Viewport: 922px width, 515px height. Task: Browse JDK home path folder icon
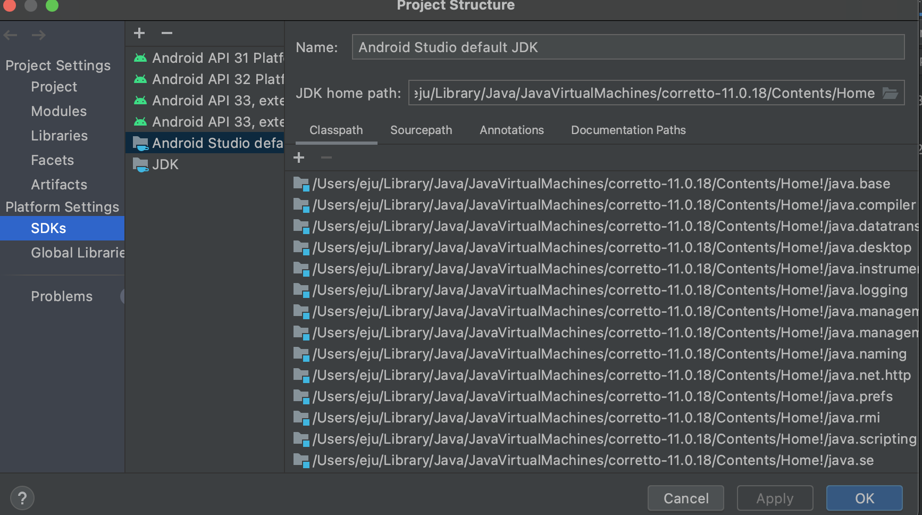tap(890, 93)
